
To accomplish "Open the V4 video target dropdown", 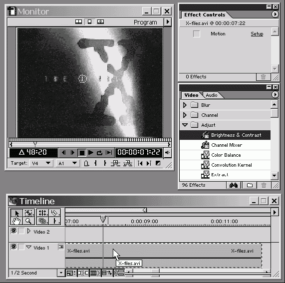I will (41, 163).
